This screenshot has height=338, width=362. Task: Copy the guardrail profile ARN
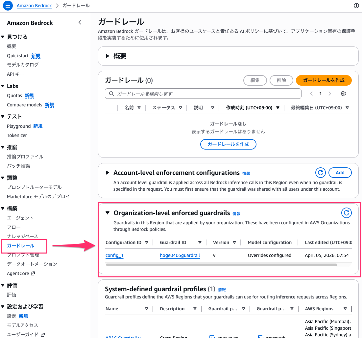(261, 336)
